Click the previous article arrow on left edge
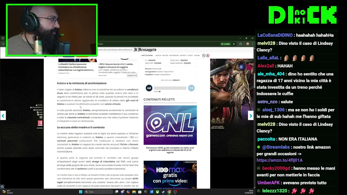Viewport: 347px width, 195px height. pyautogui.click(x=3, y=116)
